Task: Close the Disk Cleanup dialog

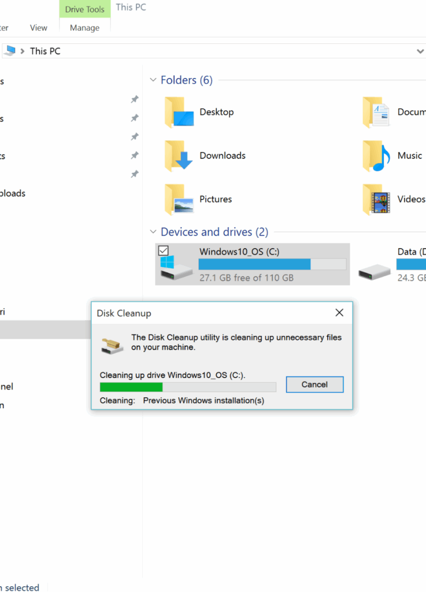Action: coord(339,313)
